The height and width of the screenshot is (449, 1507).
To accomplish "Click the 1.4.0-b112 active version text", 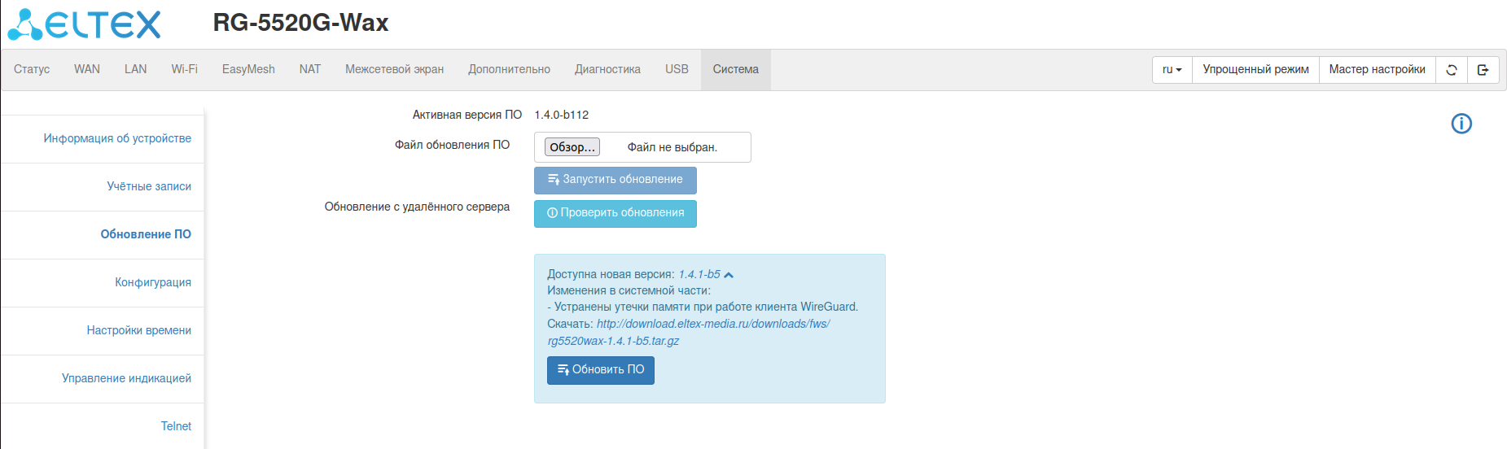I will click(x=562, y=115).
